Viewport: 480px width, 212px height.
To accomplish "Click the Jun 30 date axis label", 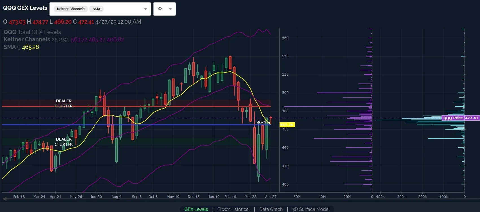I will click(96, 197).
